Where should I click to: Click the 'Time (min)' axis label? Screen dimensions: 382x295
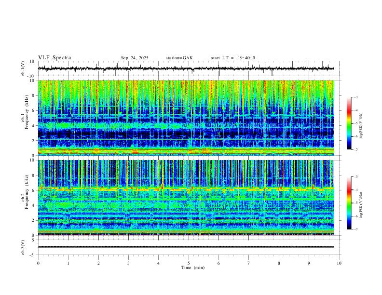coord(193,268)
